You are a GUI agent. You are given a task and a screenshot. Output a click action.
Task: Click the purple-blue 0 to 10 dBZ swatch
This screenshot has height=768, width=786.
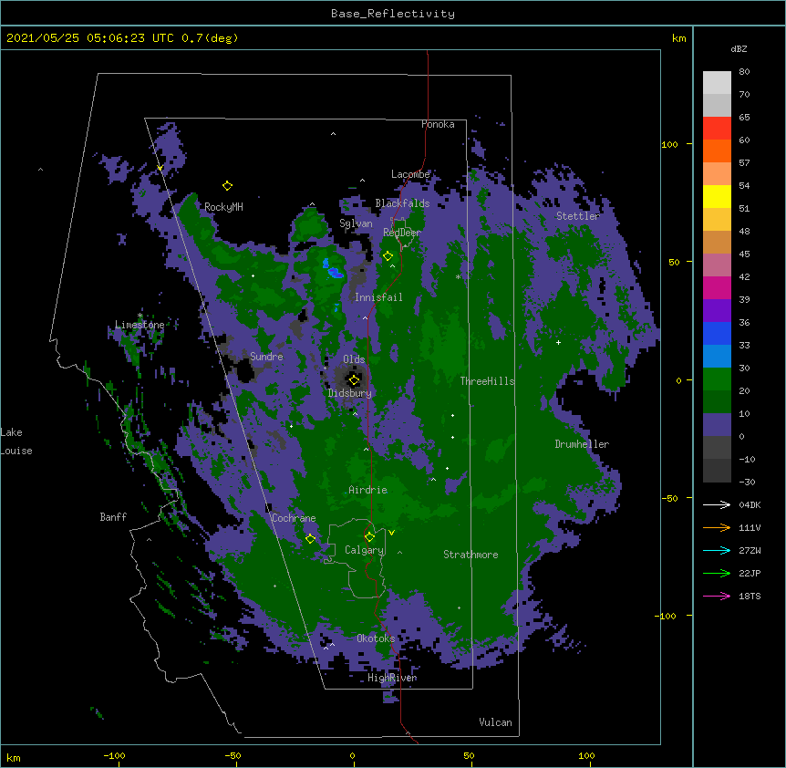pyautogui.click(x=717, y=425)
